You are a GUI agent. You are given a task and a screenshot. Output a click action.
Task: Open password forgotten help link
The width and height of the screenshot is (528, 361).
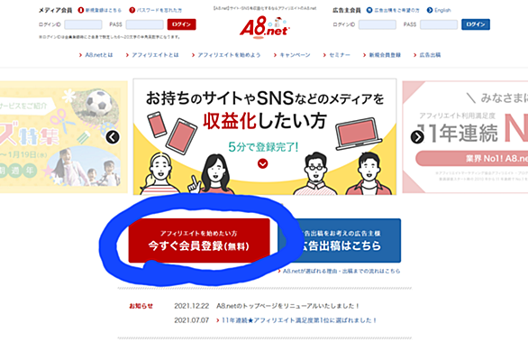[x=156, y=10]
